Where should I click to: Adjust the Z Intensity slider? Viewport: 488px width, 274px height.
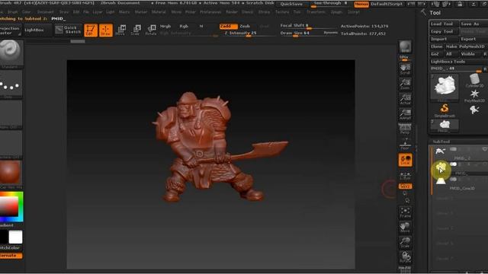point(248,33)
